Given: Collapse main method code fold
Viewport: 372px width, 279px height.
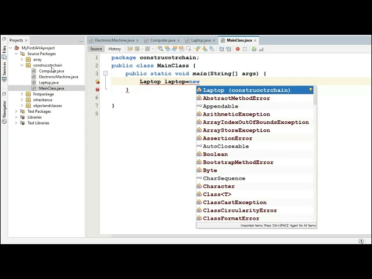Looking at the screenshot, I should (106, 74).
